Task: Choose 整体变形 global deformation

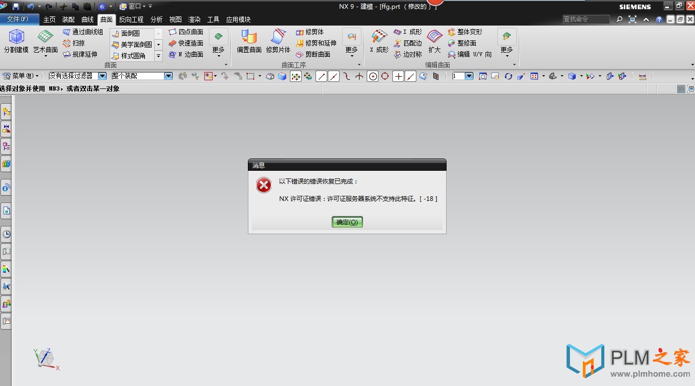Action: (x=465, y=32)
